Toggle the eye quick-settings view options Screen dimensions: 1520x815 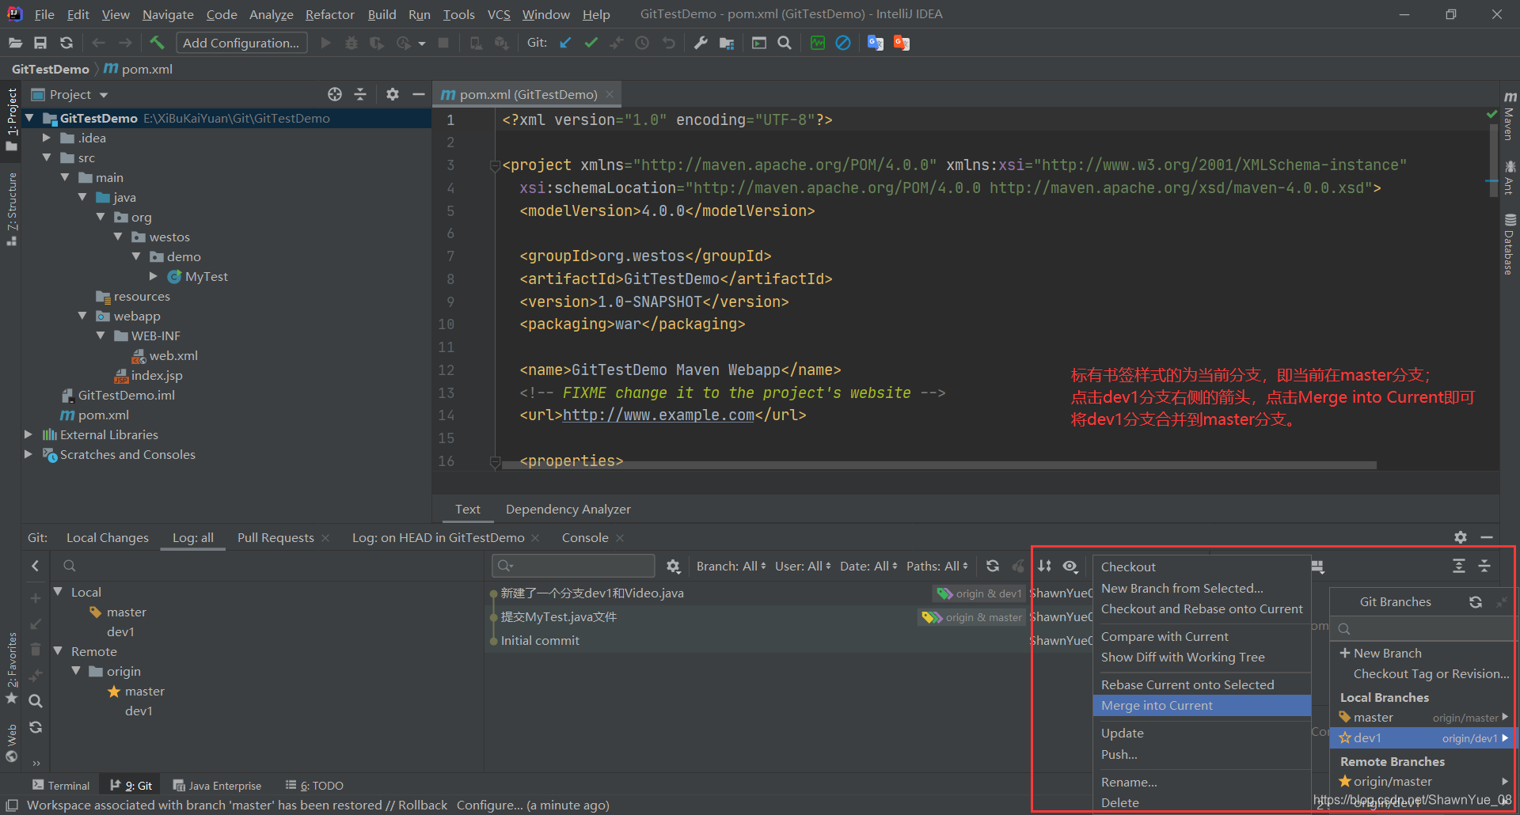pos(1070,566)
